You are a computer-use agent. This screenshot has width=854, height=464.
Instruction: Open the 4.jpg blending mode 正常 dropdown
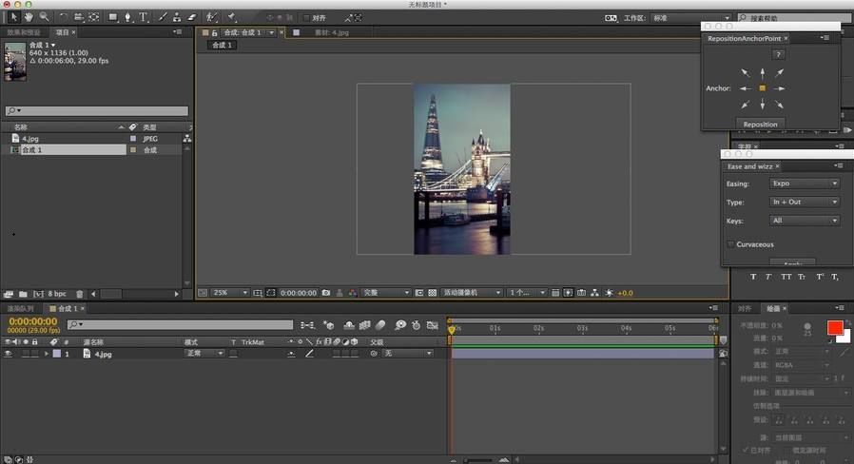pyautogui.click(x=204, y=354)
